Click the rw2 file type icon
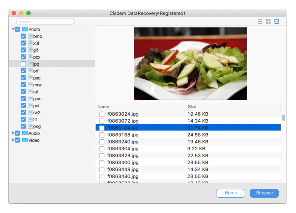The height and width of the screenshot is (213, 296). (x=30, y=112)
